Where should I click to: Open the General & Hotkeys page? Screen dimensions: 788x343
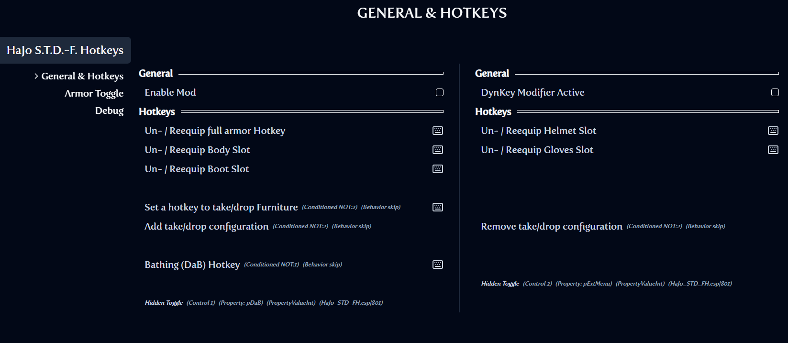coord(82,76)
